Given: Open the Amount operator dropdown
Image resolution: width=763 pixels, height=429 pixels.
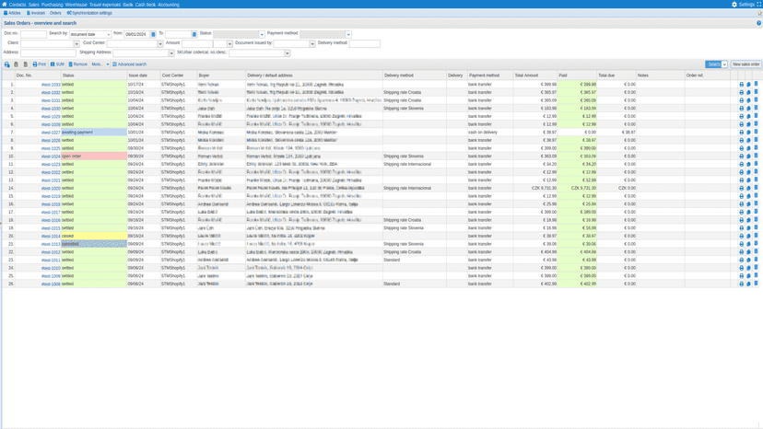Looking at the screenshot, I should point(229,44).
